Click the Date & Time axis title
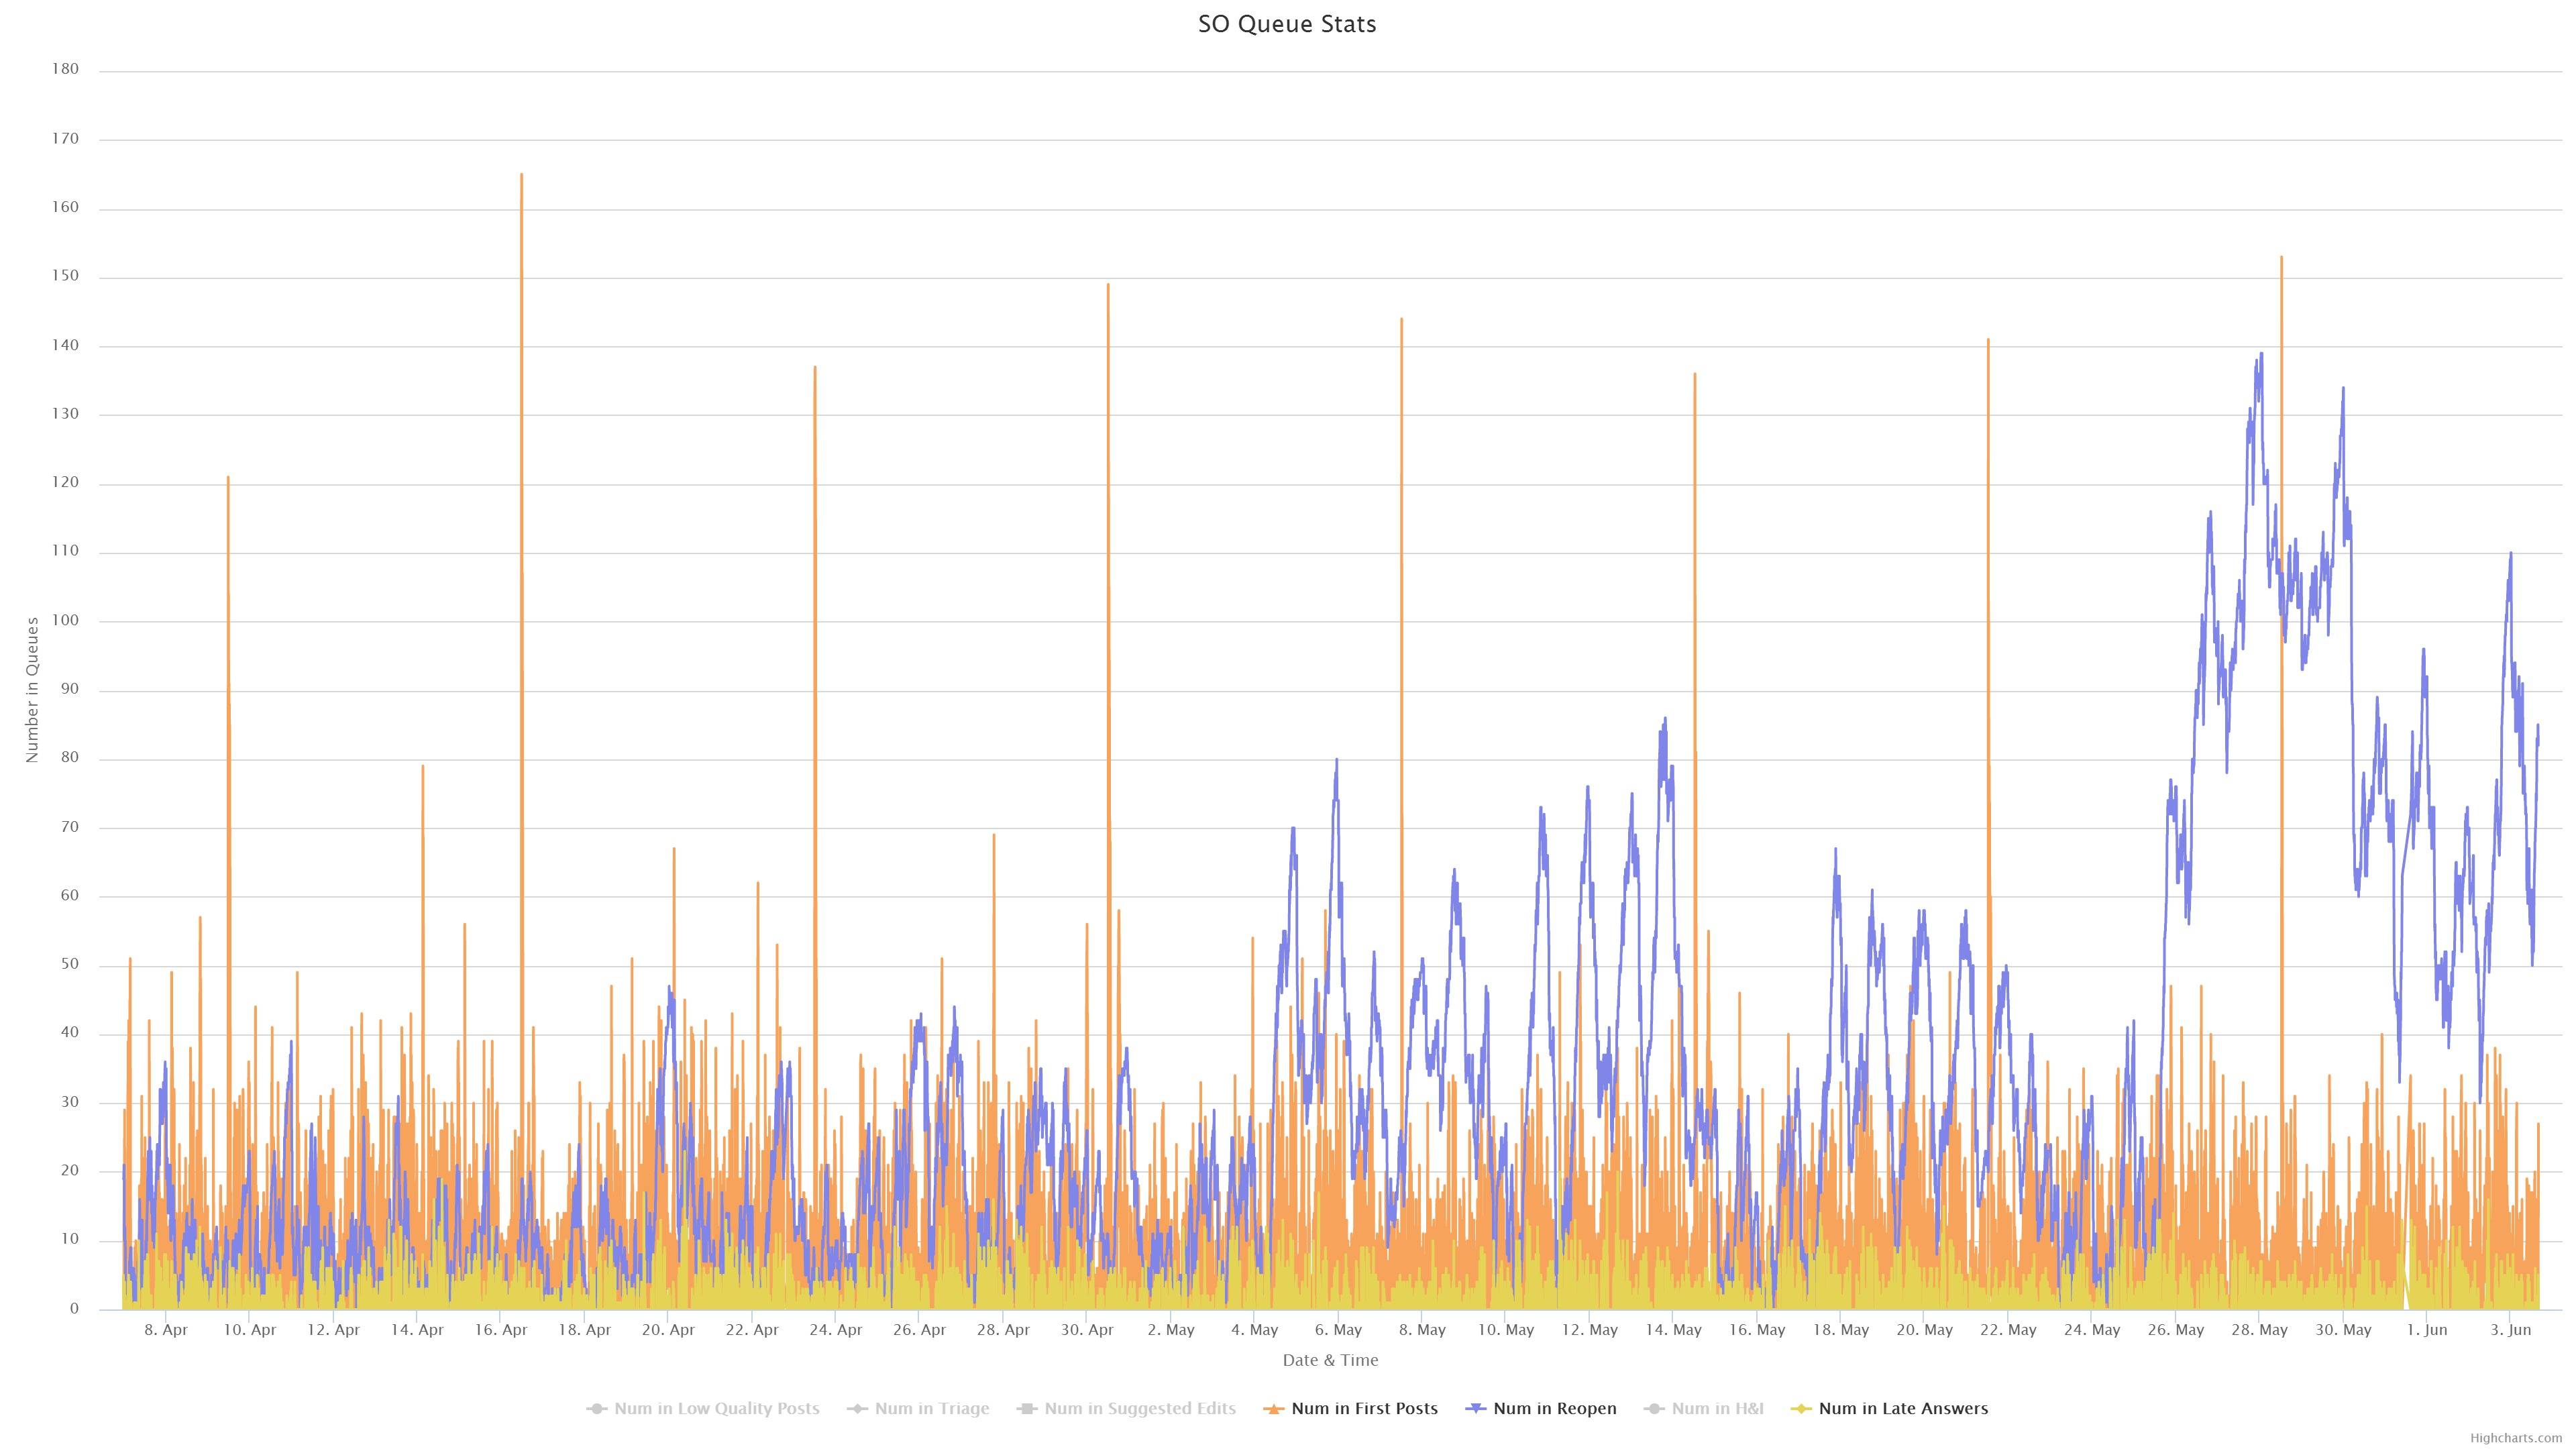Screen dimensions: 2576x1449 click(x=1330, y=1360)
